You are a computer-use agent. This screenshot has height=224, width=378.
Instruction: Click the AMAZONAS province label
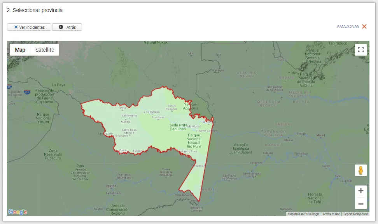(x=348, y=26)
